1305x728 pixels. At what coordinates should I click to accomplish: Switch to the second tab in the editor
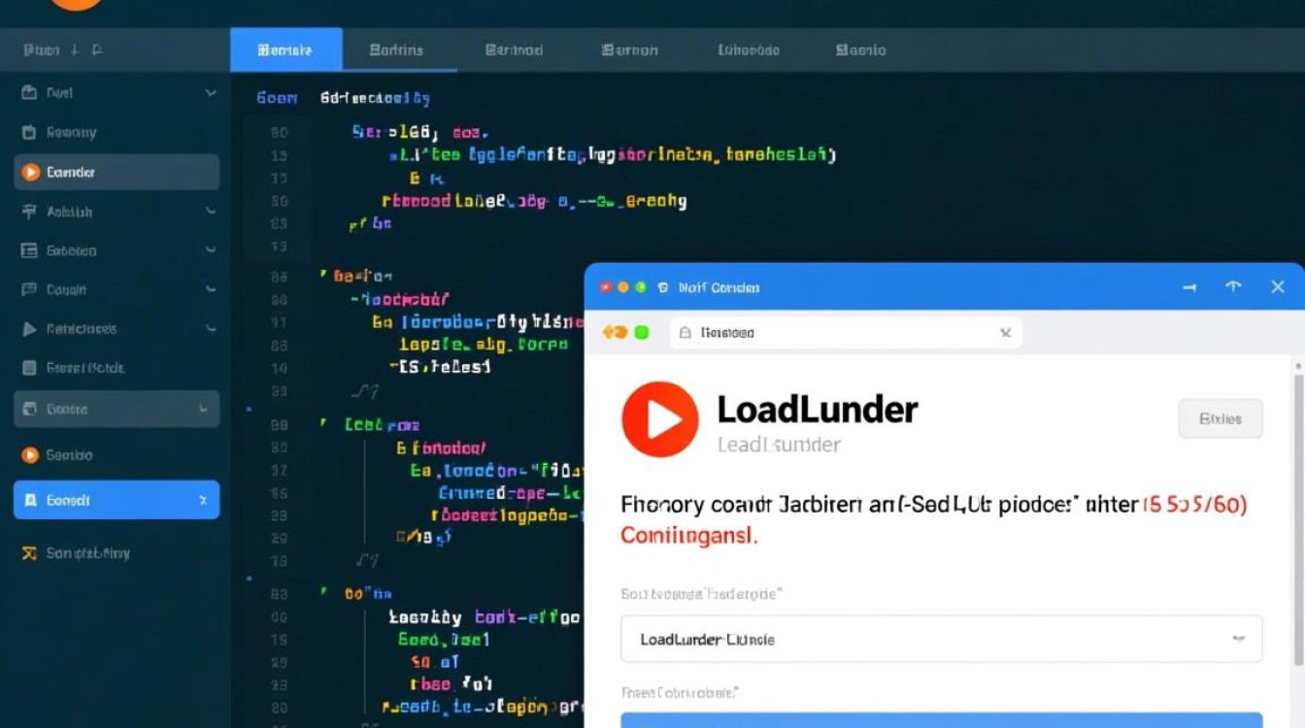398,49
